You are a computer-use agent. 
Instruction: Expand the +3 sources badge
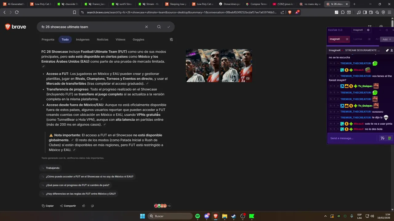[x=162, y=206]
